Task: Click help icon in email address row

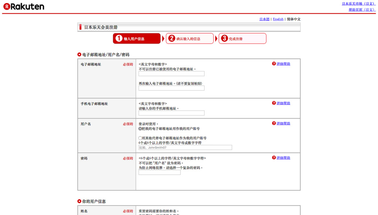Action: click(274, 64)
